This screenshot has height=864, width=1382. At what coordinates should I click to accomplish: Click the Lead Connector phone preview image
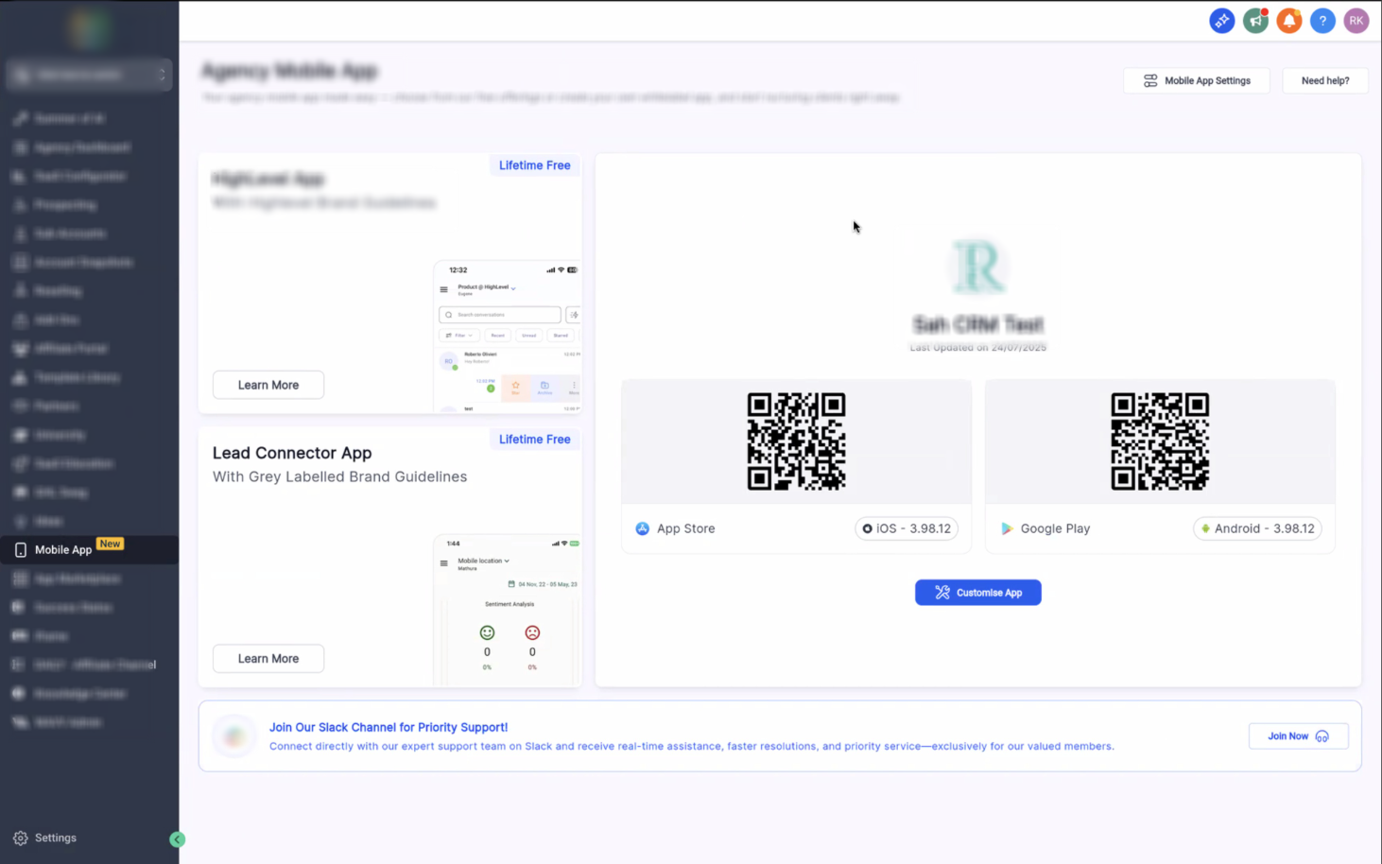[x=508, y=611]
